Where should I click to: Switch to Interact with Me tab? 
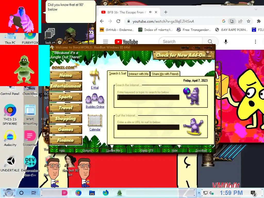(138, 74)
